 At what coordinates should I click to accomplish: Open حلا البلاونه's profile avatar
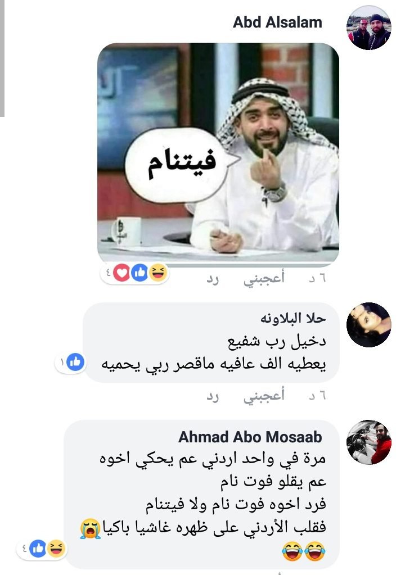368,324
